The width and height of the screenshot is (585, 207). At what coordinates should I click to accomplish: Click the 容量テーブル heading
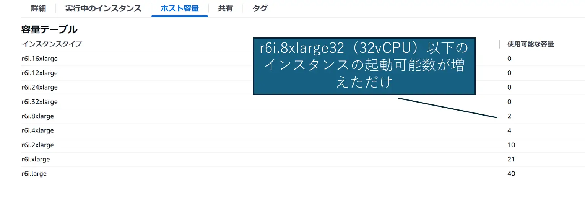coord(49,29)
